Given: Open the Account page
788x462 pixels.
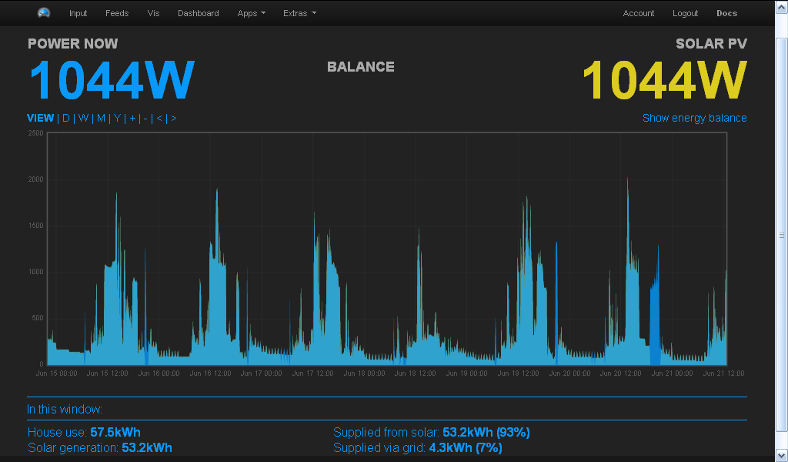Looking at the screenshot, I should tap(639, 13).
